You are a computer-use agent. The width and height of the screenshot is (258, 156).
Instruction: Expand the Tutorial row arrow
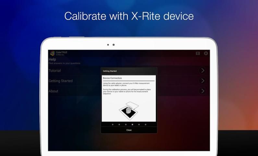(203, 71)
